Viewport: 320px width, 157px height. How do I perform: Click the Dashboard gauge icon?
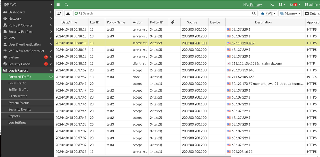[x=5, y=12]
